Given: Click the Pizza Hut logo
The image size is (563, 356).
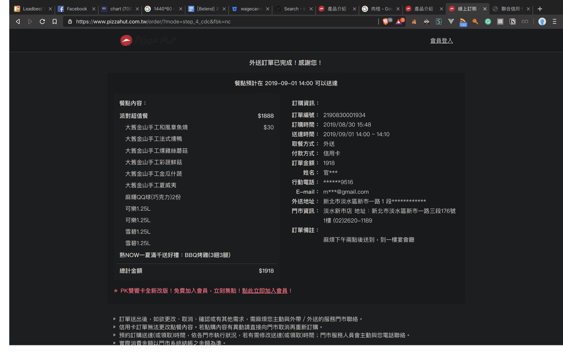Looking at the screenshot, I should coord(148,40).
